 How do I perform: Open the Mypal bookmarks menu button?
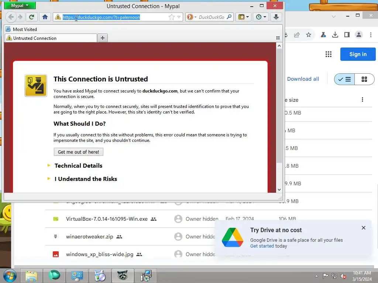tap(244, 17)
